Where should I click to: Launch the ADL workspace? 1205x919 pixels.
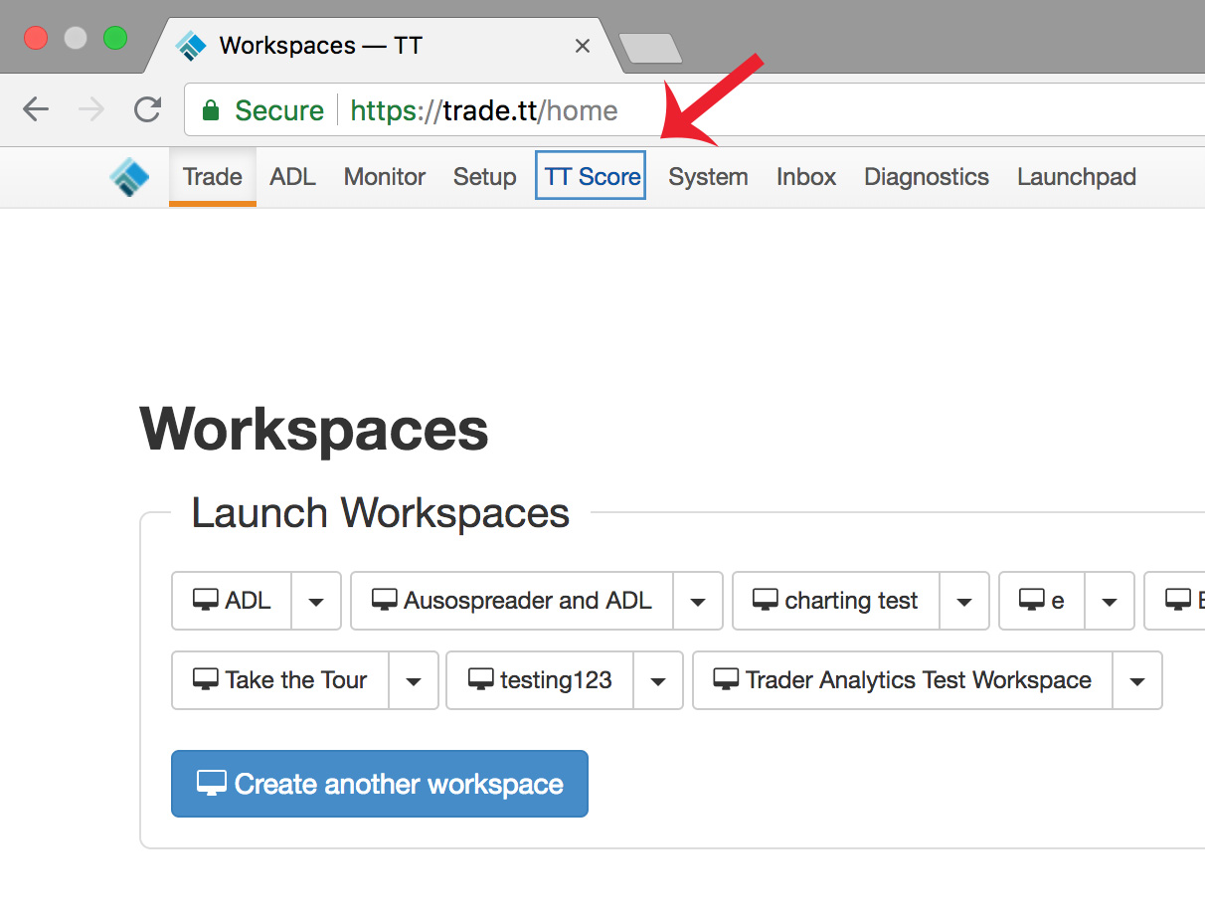click(x=232, y=601)
